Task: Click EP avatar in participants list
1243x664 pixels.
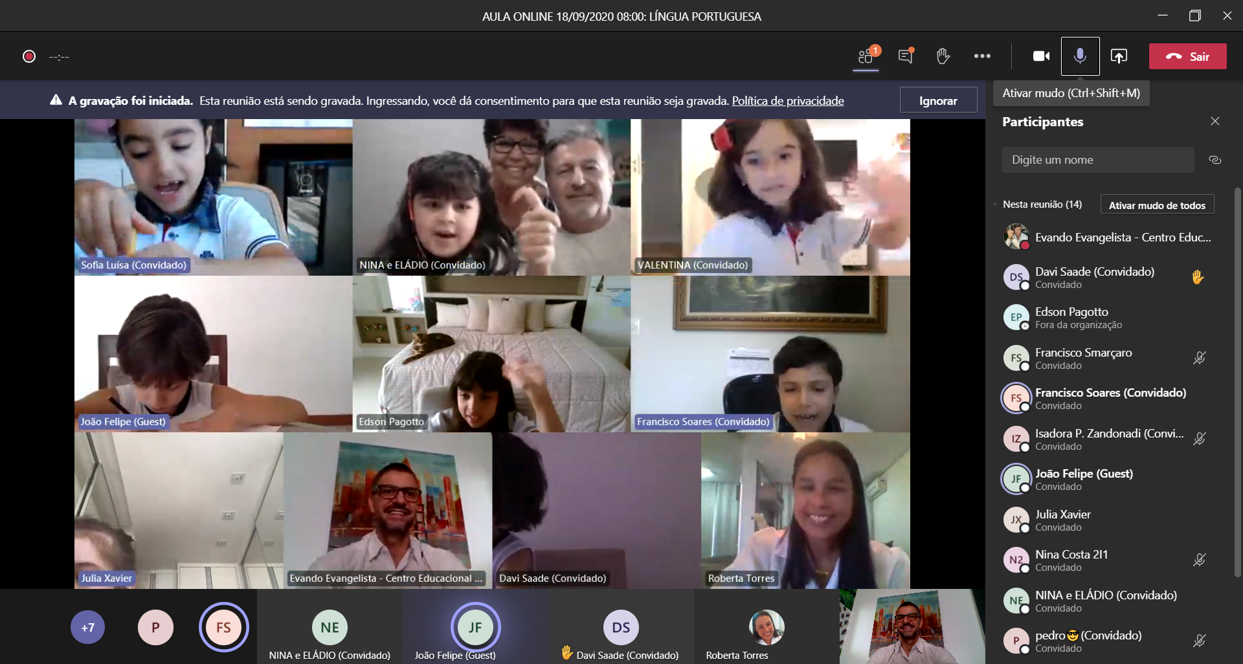Action: tap(1016, 317)
